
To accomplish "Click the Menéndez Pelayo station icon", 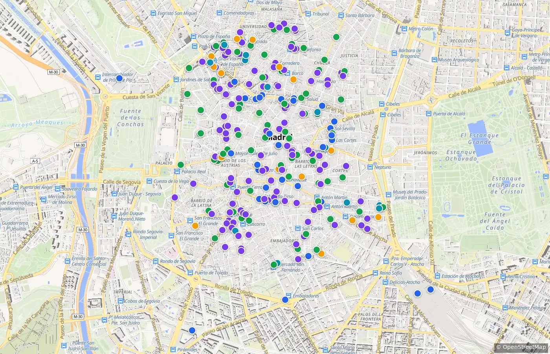I will (x=505, y=308).
